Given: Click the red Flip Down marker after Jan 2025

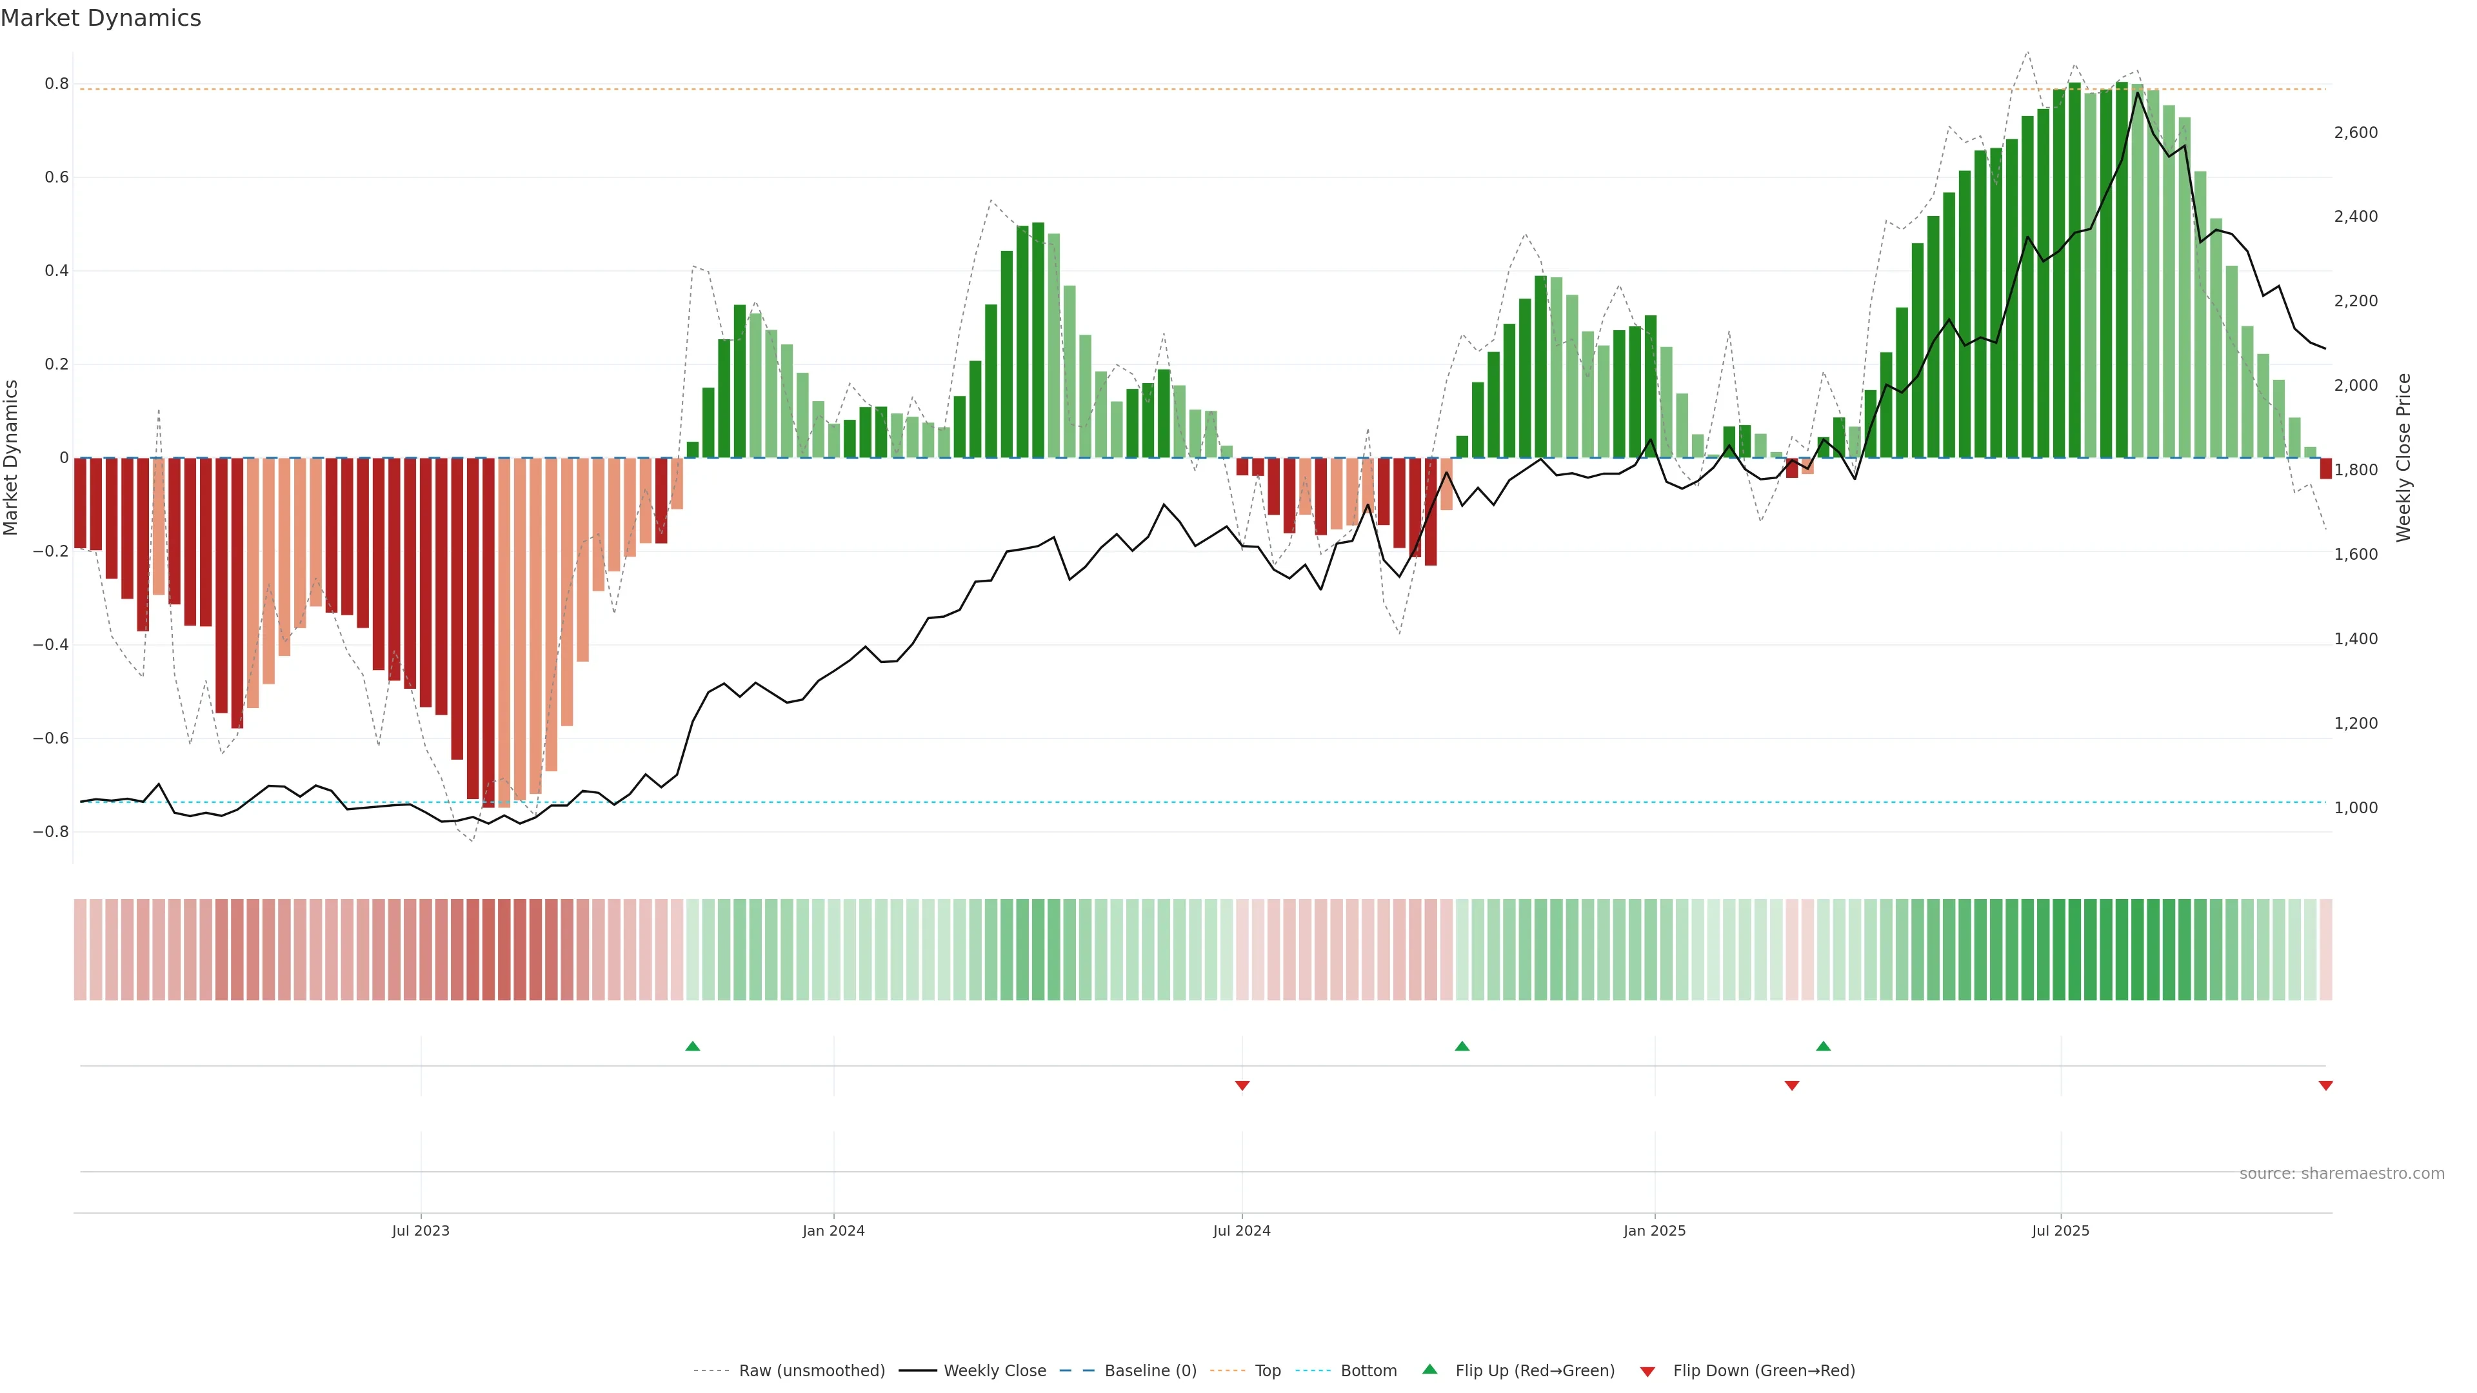Looking at the screenshot, I should click(1791, 1085).
